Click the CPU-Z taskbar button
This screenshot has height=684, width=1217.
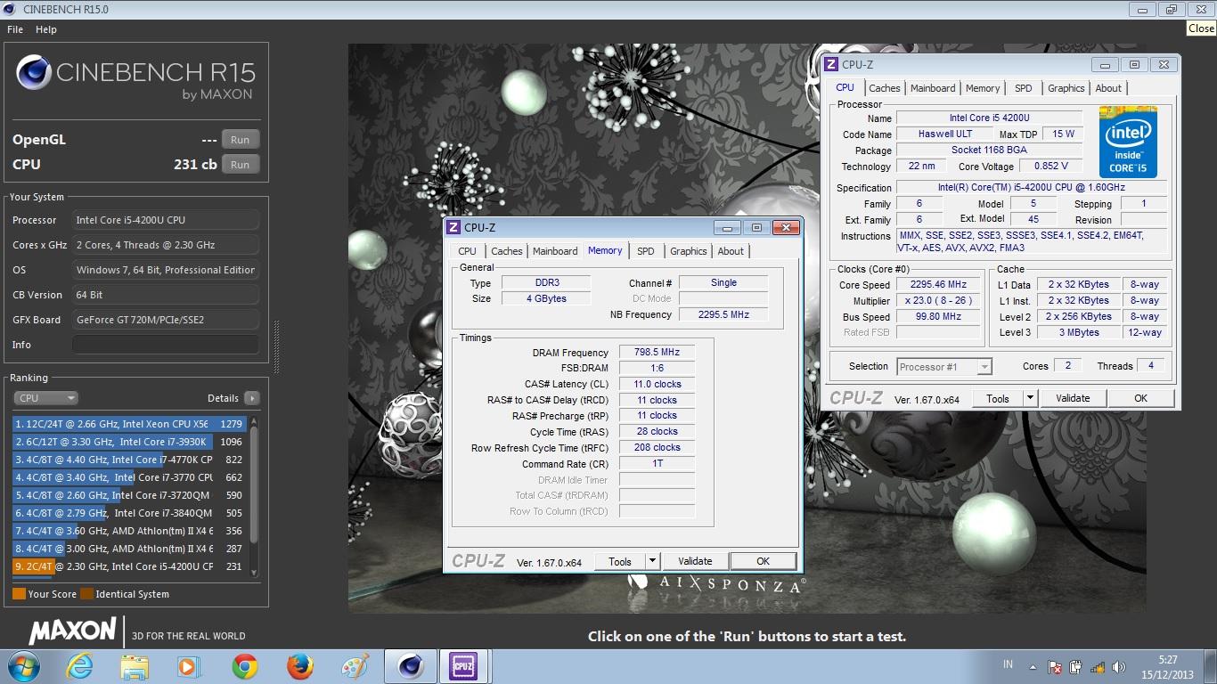(x=463, y=666)
